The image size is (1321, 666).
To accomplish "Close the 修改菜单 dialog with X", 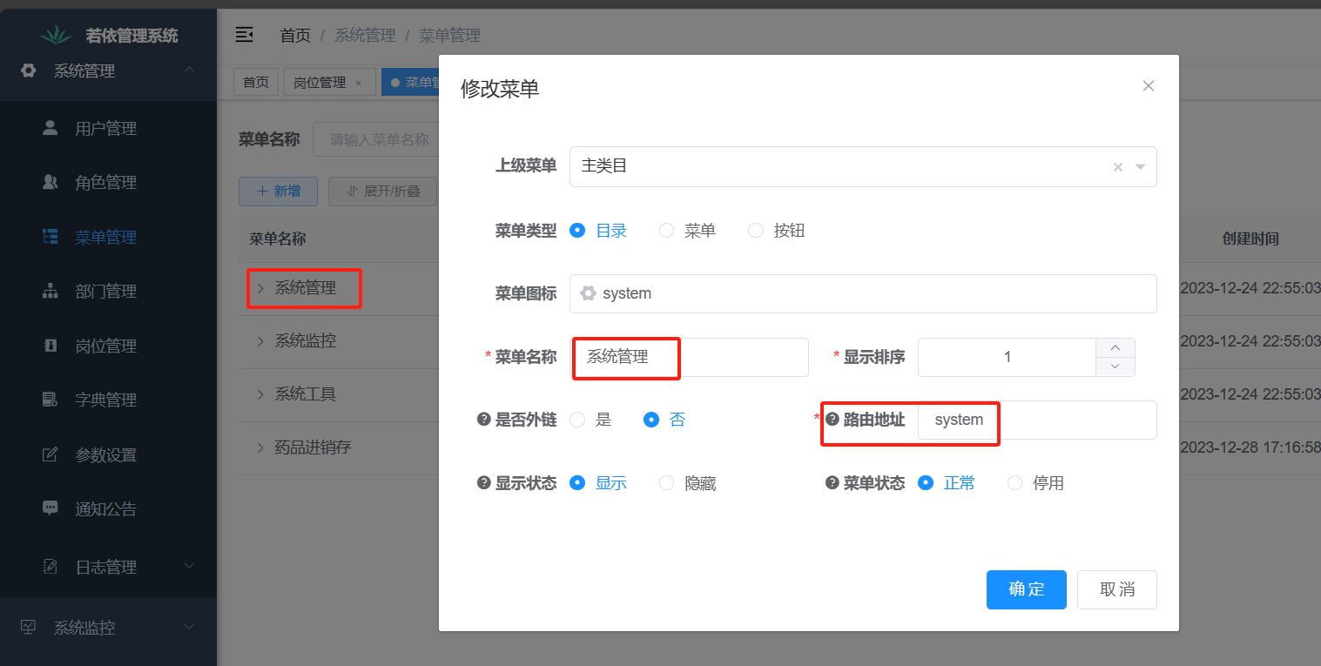I will coord(1149,85).
